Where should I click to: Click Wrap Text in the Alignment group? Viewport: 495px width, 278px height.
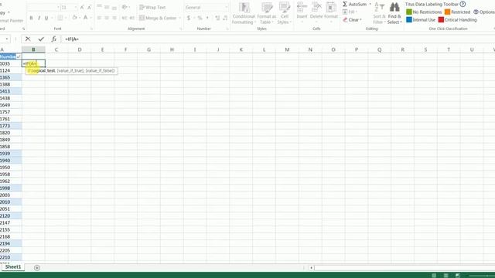click(x=152, y=7)
